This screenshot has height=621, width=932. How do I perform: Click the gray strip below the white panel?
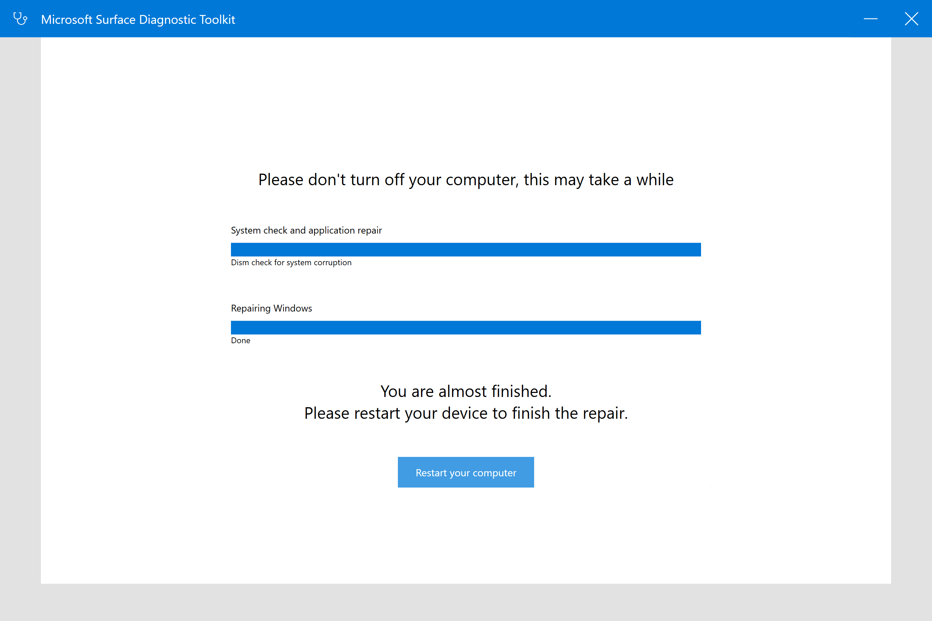[x=466, y=602]
